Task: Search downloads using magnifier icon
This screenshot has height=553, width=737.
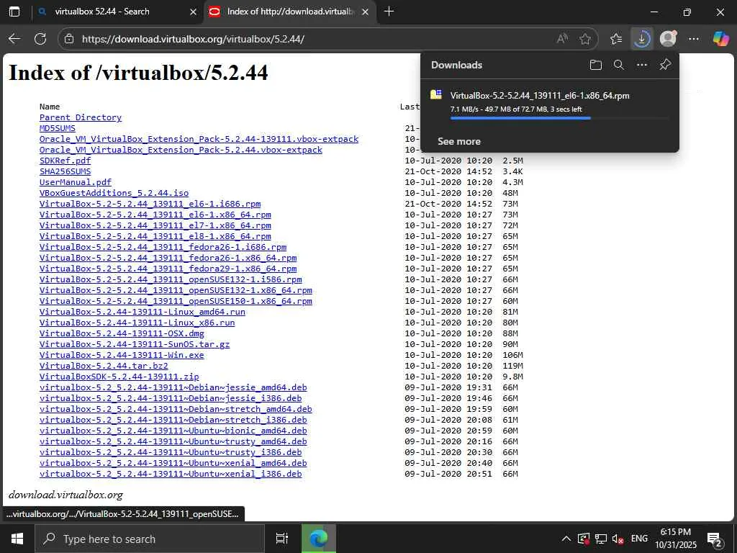Action: 618,65
